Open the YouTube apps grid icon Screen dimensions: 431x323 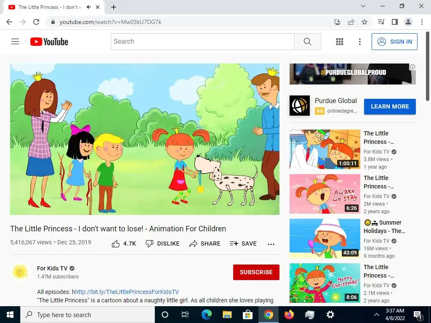click(340, 42)
